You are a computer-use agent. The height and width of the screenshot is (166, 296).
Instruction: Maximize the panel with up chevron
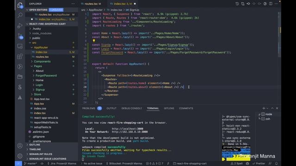[272, 108]
